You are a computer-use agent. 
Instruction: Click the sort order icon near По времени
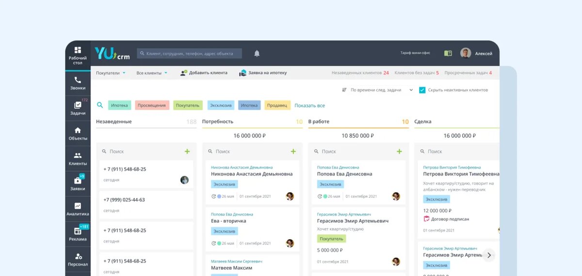[x=344, y=90]
